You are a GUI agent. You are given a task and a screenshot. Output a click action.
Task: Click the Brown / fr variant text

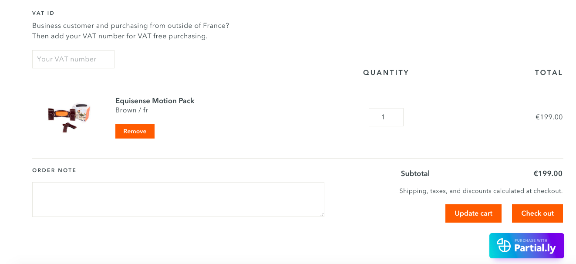(131, 110)
